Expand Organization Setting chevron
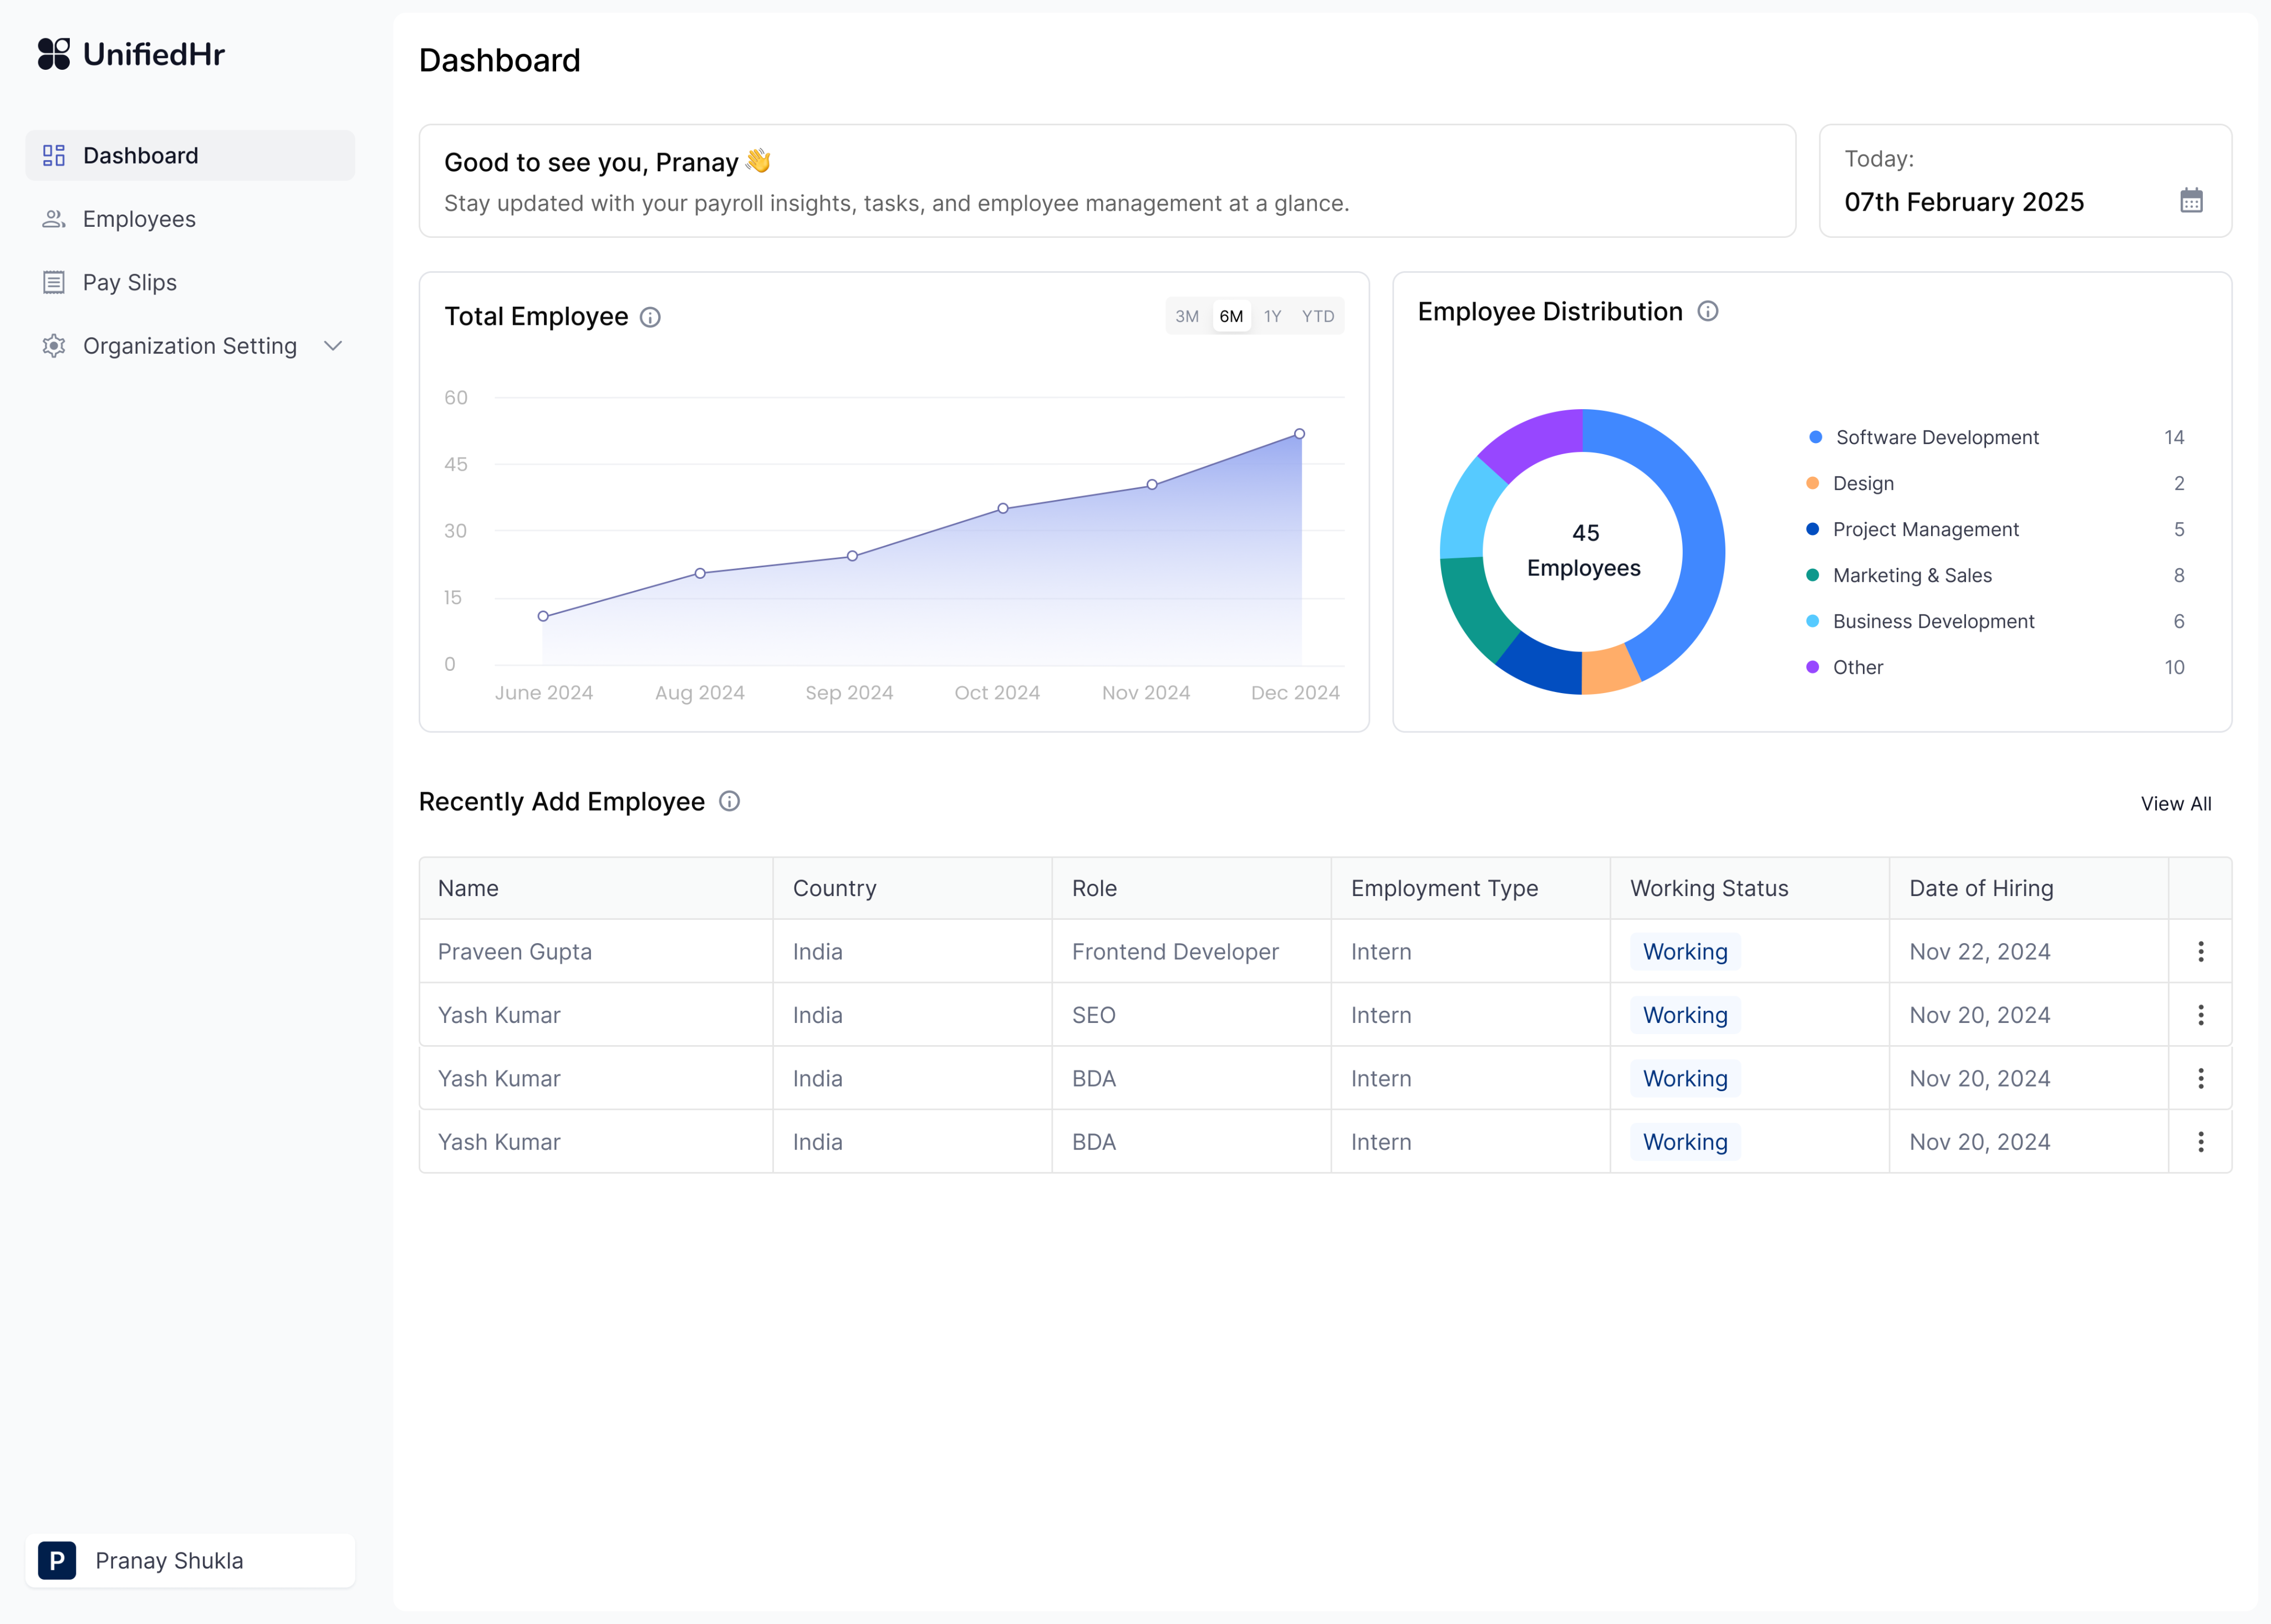This screenshot has height=1624, width=2271. tap(333, 346)
